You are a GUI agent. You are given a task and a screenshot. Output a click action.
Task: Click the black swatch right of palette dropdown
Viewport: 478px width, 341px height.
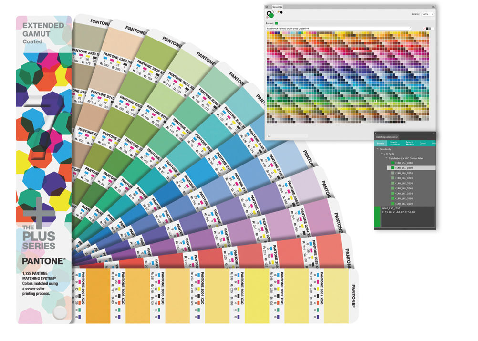(427, 29)
